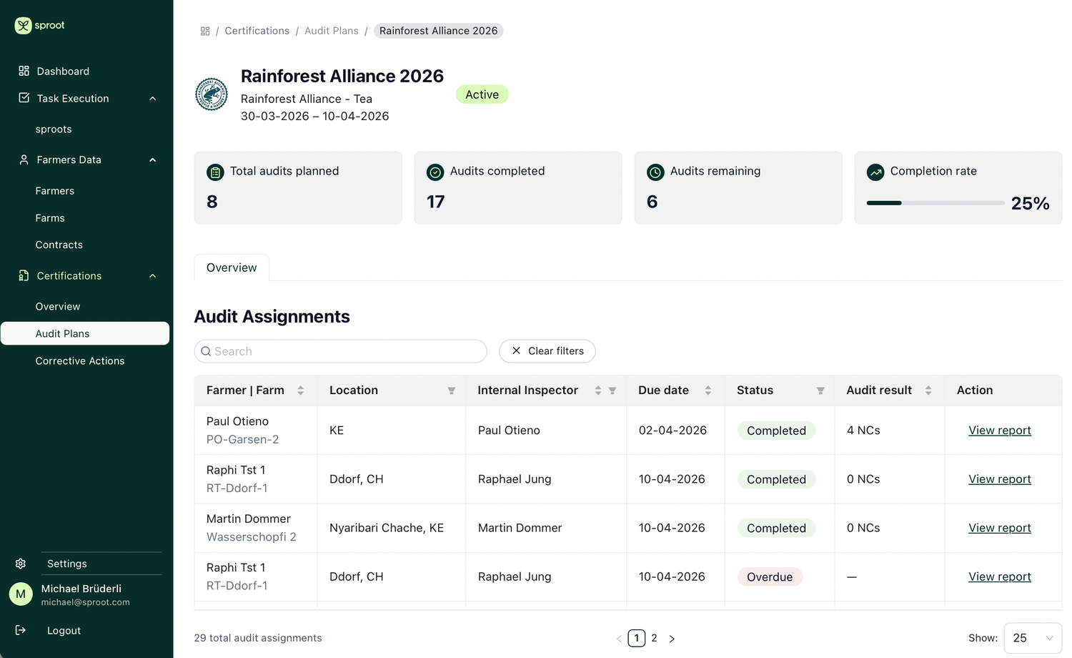Click the Wasserschopfi 2 farm name
The width and height of the screenshot is (1072, 658).
tap(252, 536)
